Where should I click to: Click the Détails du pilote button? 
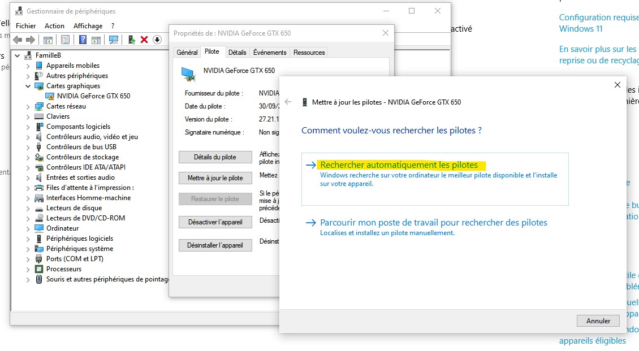point(215,157)
